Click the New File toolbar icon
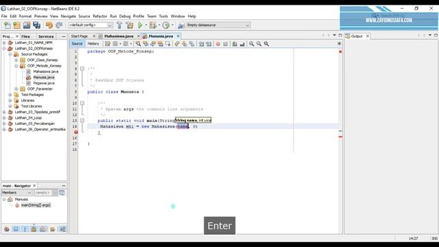 click(8, 25)
